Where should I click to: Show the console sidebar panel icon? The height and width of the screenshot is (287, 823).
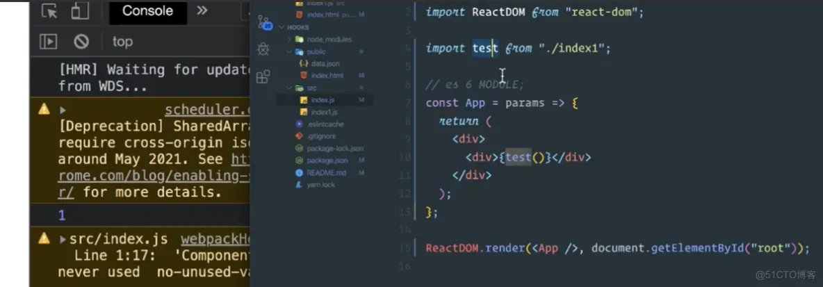tap(48, 42)
